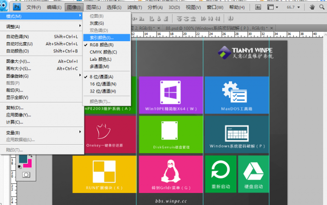Open the 3D(D) menu
The image size is (327, 205).
point(174,8)
